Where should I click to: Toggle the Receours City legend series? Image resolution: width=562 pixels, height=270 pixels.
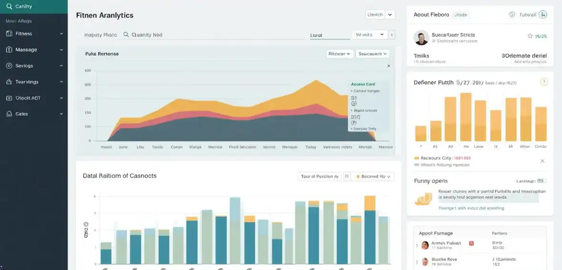pyautogui.click(x=417, y=158)
